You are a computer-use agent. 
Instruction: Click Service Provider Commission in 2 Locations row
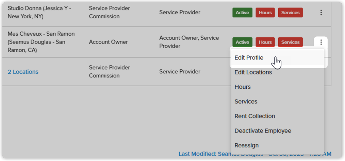(109, 72)
